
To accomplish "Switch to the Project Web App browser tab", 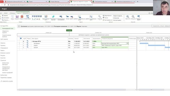I will tap(58, 2).
